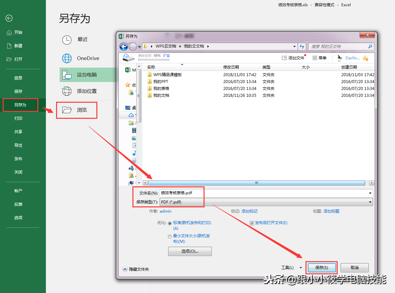Select the 标准(联机发布和打印) radio option
The height and width of the screenshot is (293, 395).
point(170,223)
